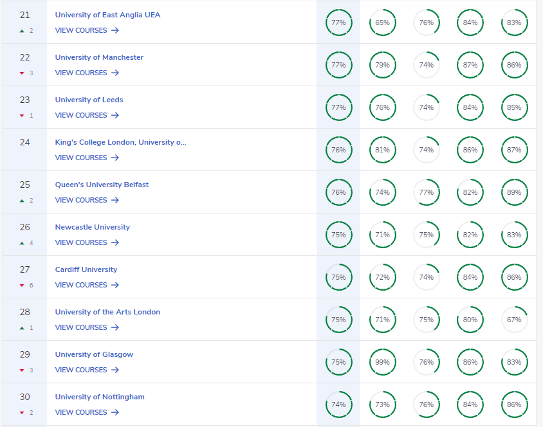Click VIEW COURSES for University of Glasgow
Viewport: 543px width, 427px height.
pos(87,370)
